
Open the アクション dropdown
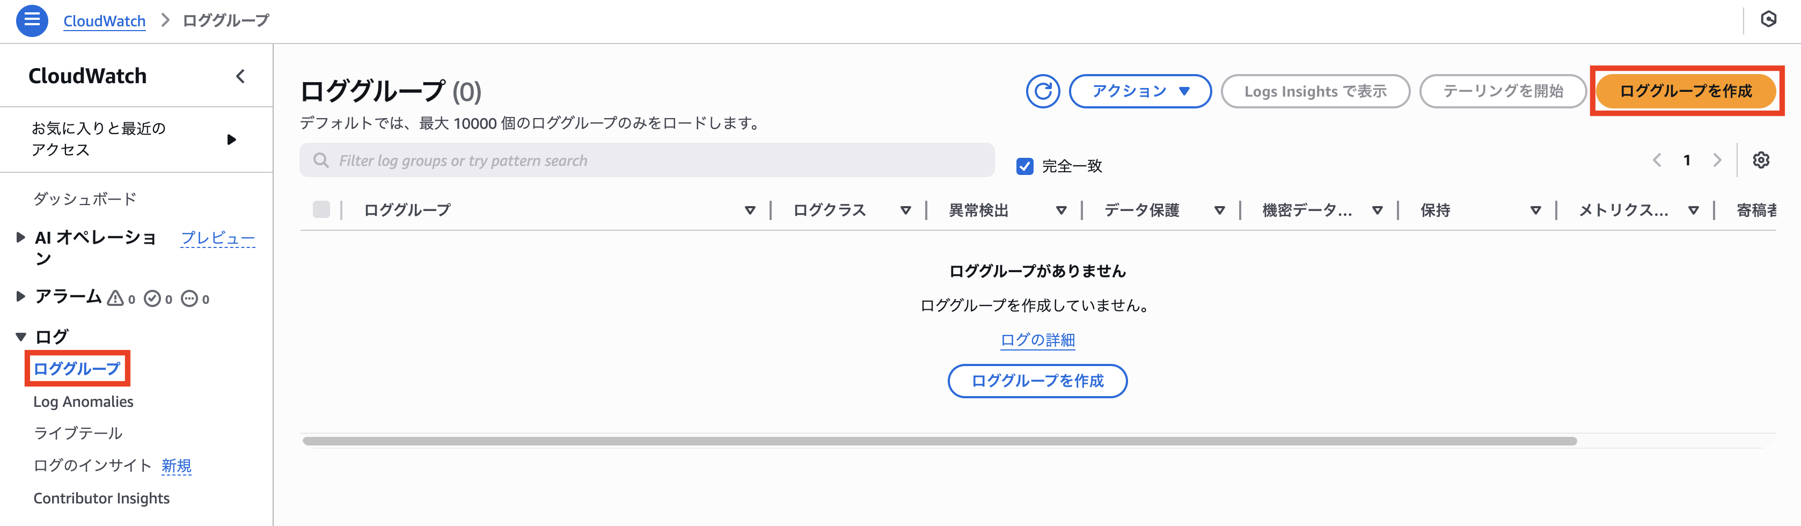[x=1140, y=91]
